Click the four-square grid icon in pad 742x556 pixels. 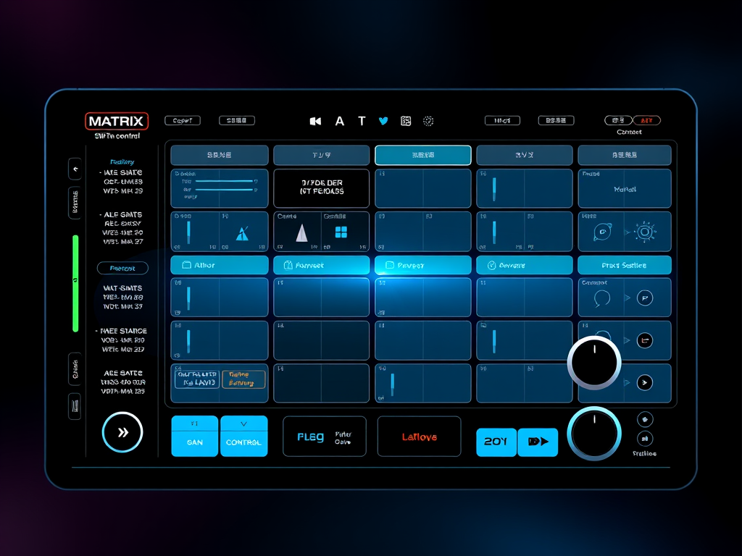[341, 232]
